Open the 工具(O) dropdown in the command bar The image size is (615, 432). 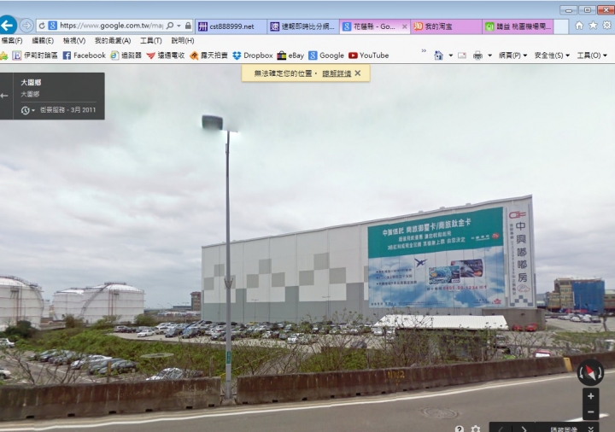coord(592,55)
